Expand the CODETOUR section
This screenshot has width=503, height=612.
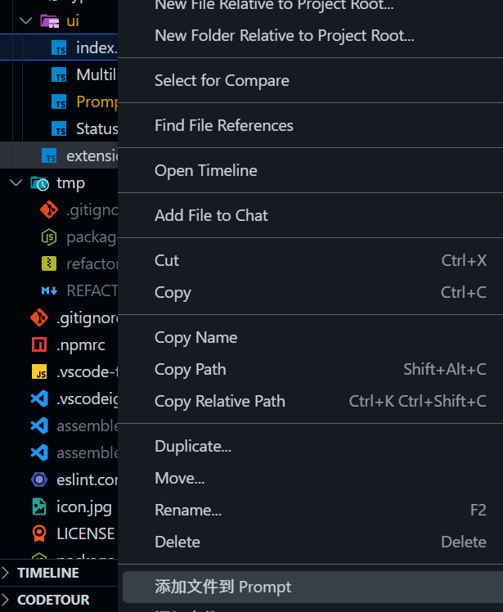(x=7, y=600)
